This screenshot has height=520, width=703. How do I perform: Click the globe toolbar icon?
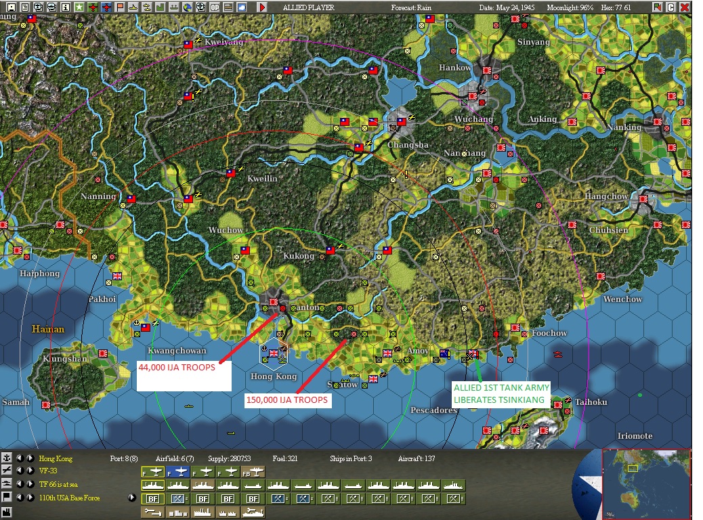tap(188, 7)
